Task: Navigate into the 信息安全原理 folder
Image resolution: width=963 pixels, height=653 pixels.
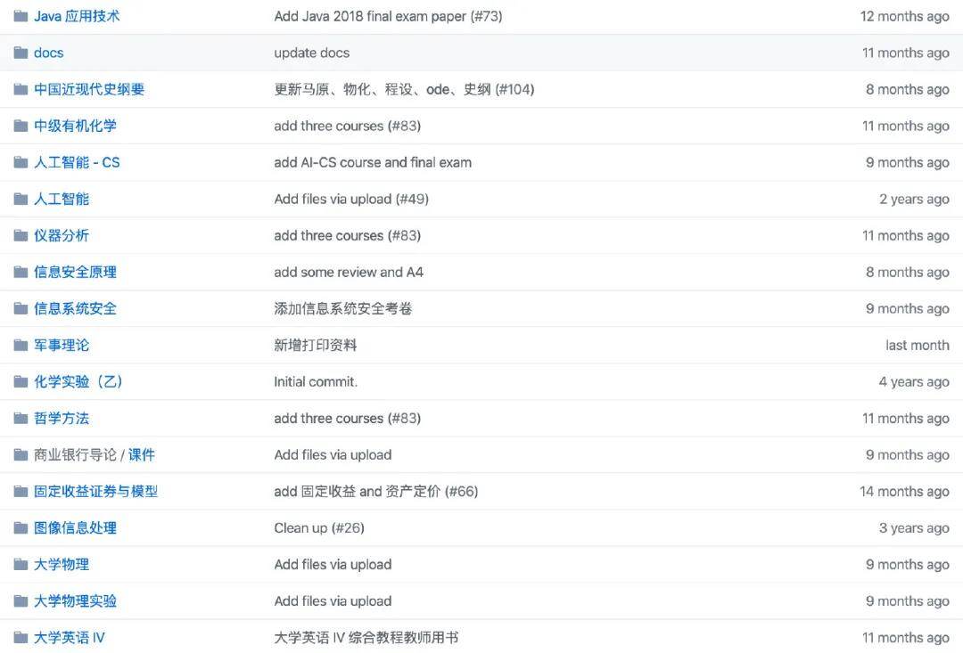Action: point(75,272)
